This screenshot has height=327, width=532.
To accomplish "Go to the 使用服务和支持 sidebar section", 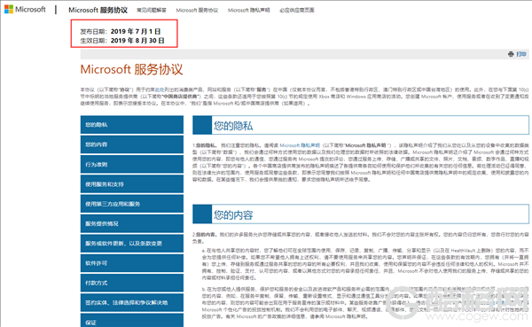I will [132, 184].
